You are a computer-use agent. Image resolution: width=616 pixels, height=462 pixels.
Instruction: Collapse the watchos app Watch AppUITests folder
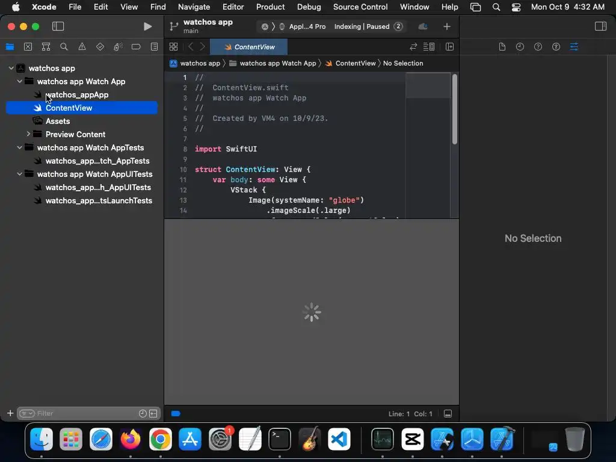coord(20,174)
